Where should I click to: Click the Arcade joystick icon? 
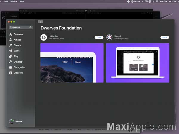[x=11, y=40]
